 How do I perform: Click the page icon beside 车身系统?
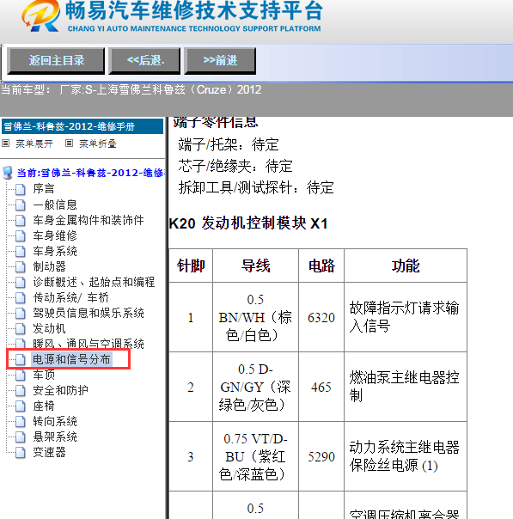[x=20, y=252]
